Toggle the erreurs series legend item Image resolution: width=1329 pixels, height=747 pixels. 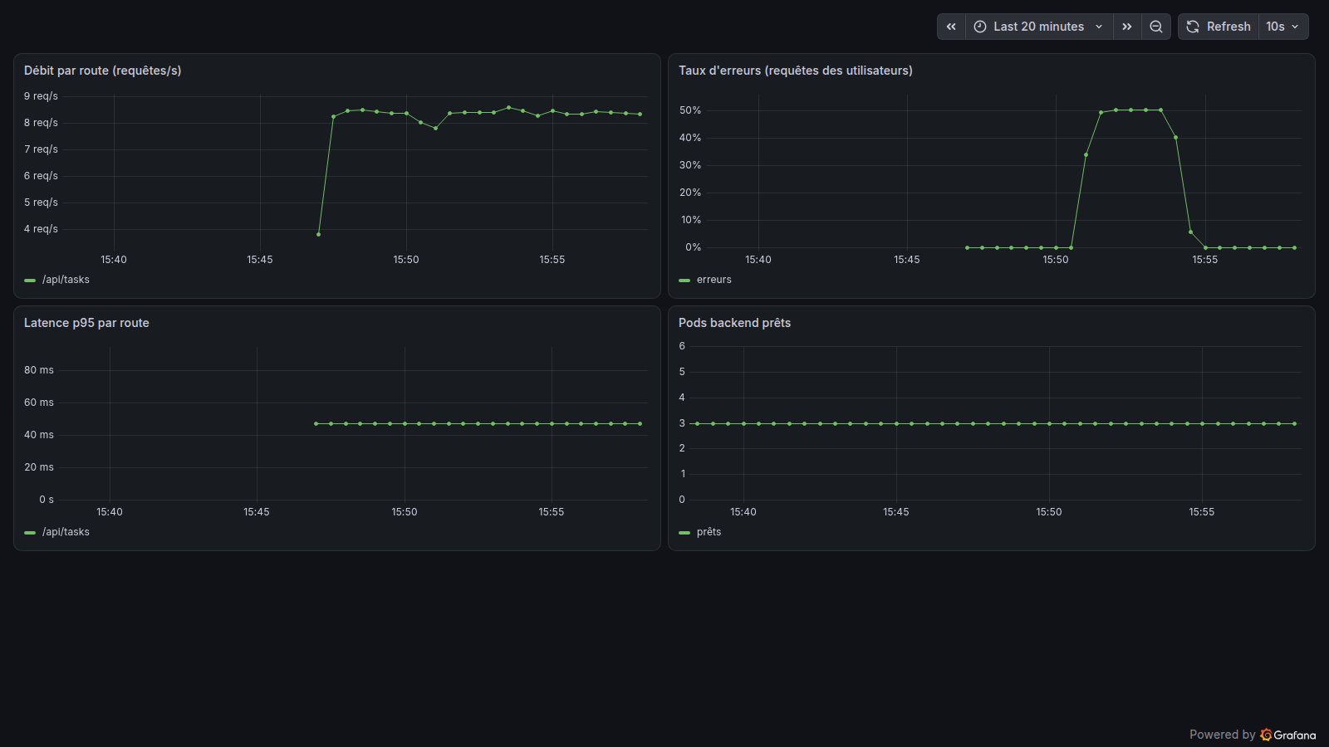(x=714, y=280)
